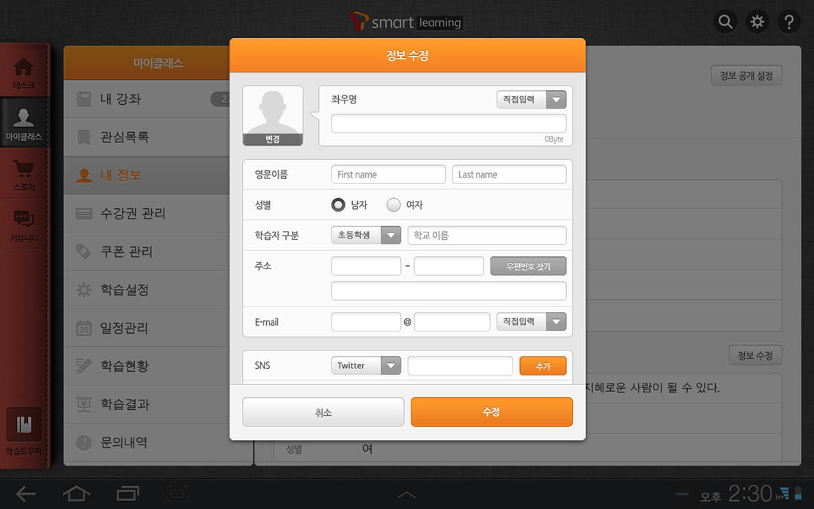The height and width of the screenshot is (509, 814).
Task: Tap the screenshot capture icon in navigation bar
Action: click(177, 494)
